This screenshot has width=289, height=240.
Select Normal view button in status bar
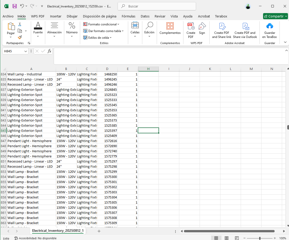point(216,238)
